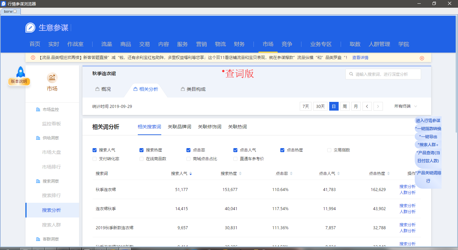Open the 竞争 top navigation menu
The height and width of the screenshot is (250, 458).
(287, 44)
